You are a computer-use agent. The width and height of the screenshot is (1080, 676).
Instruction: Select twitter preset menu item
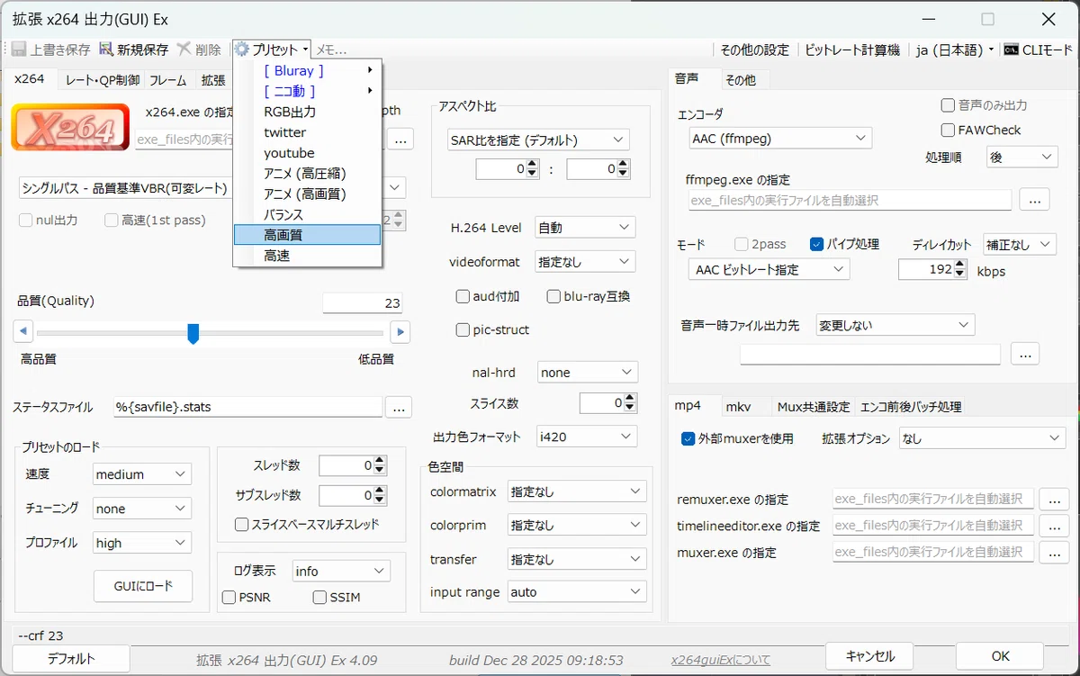(x=307, y=132)
